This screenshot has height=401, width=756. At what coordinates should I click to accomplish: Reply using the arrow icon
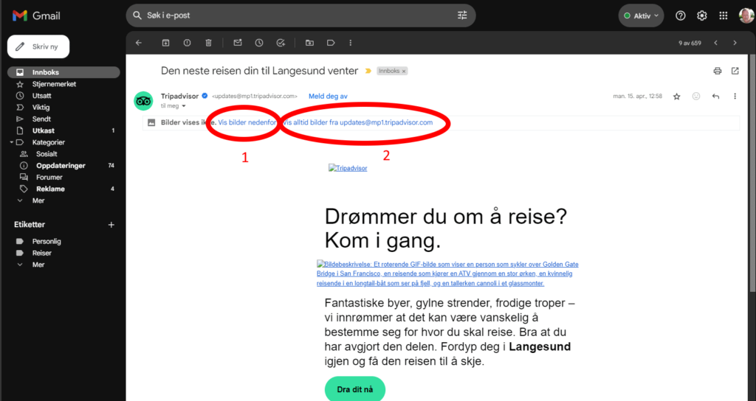[715, 97]
